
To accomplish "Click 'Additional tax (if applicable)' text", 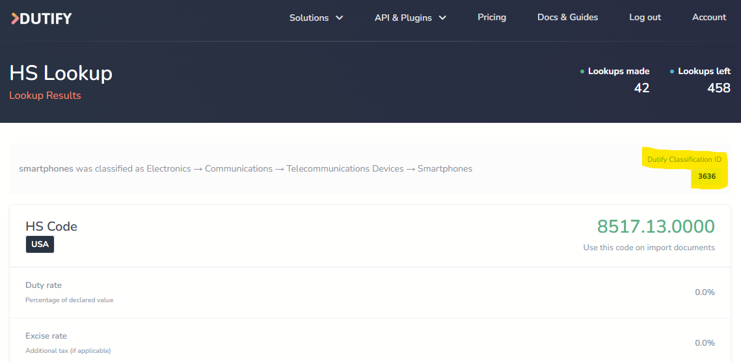I will (68, 351).
